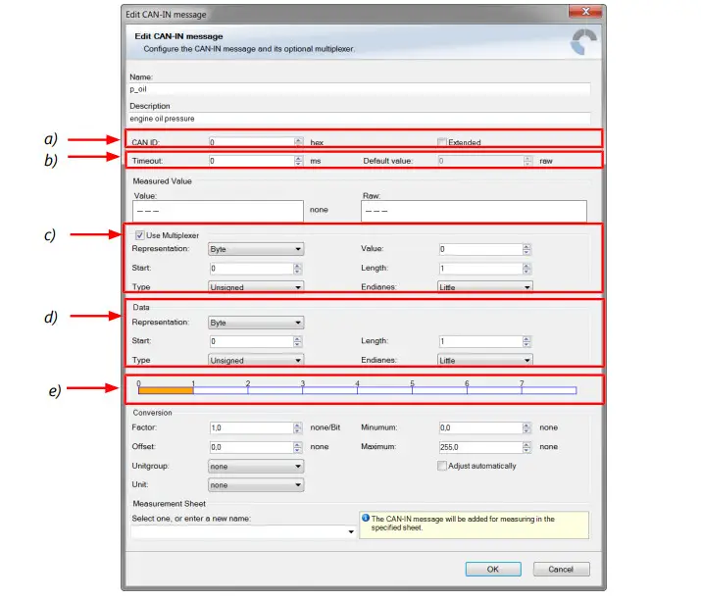Click the Factor input field
Viewport: 701px width, 601px height.
coord(252,427)
